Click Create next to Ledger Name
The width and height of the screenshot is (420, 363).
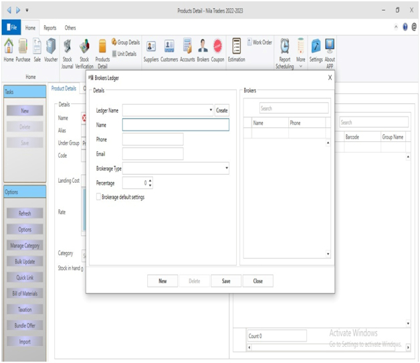pyautogui.click(x=222, y=111)
